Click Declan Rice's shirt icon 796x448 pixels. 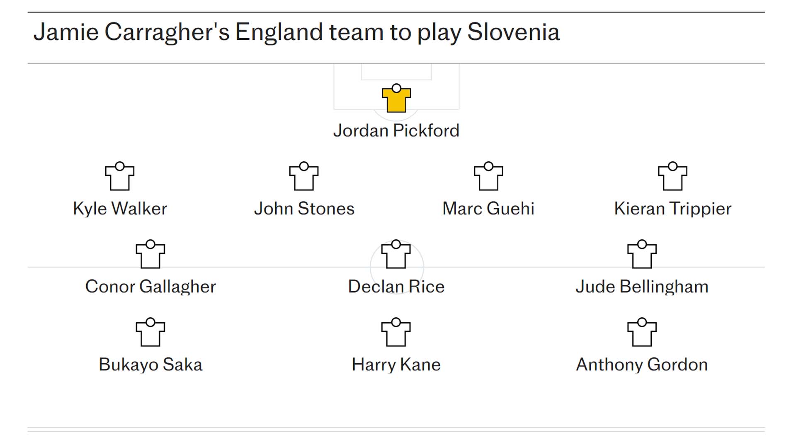[396, 254]
